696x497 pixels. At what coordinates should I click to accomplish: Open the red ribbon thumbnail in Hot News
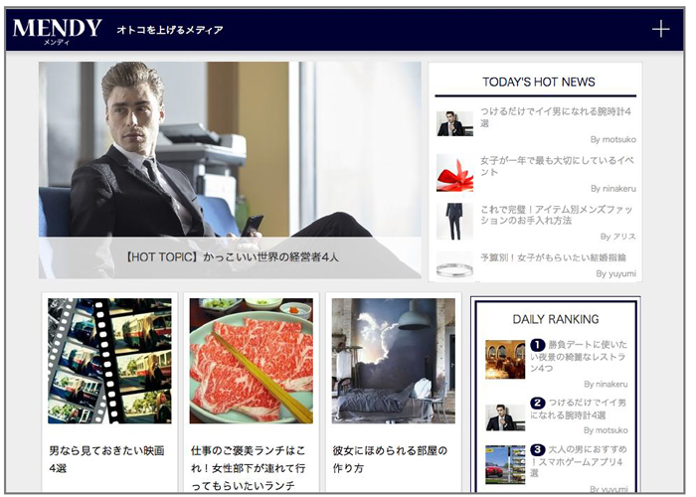click(454, 173)
